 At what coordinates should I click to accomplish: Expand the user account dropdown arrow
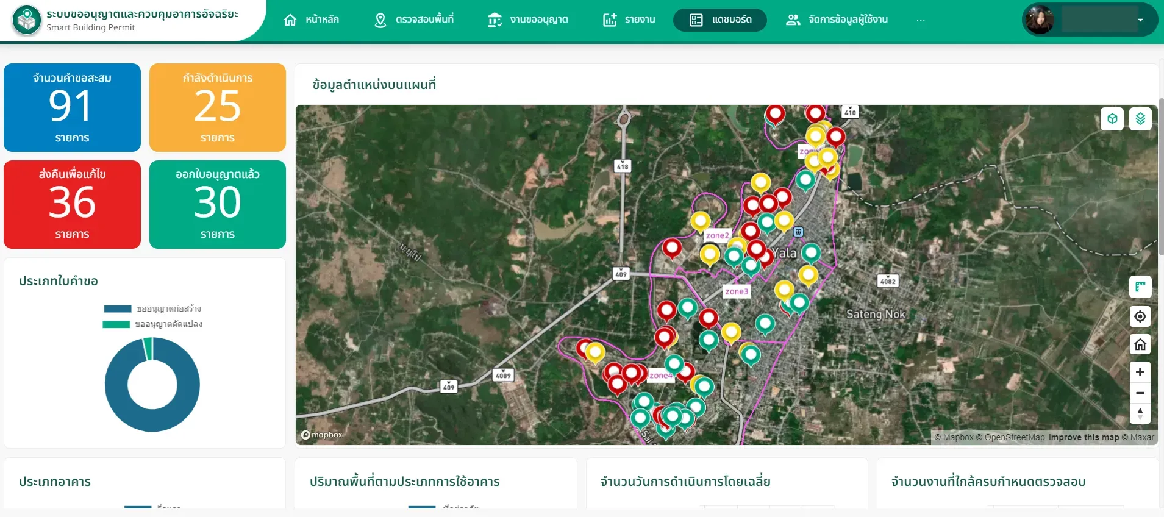pos(1140,20)
